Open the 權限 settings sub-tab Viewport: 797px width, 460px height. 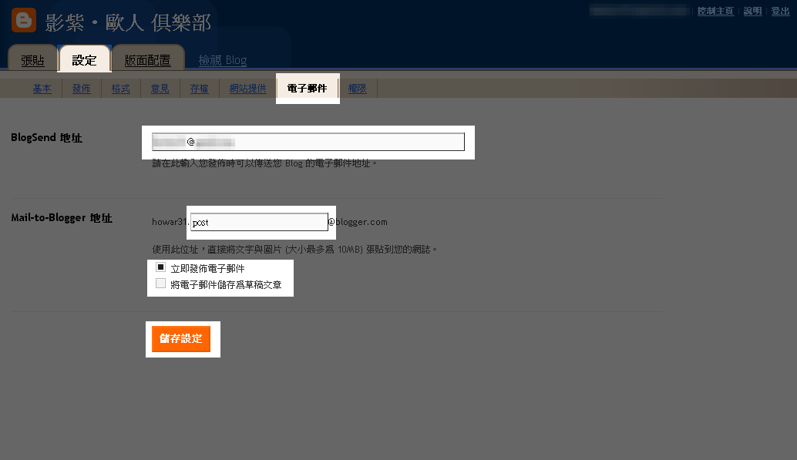[357, 89]
